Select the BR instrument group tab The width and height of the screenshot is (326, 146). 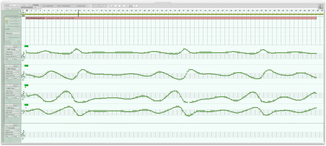click(x=118, y=6)
